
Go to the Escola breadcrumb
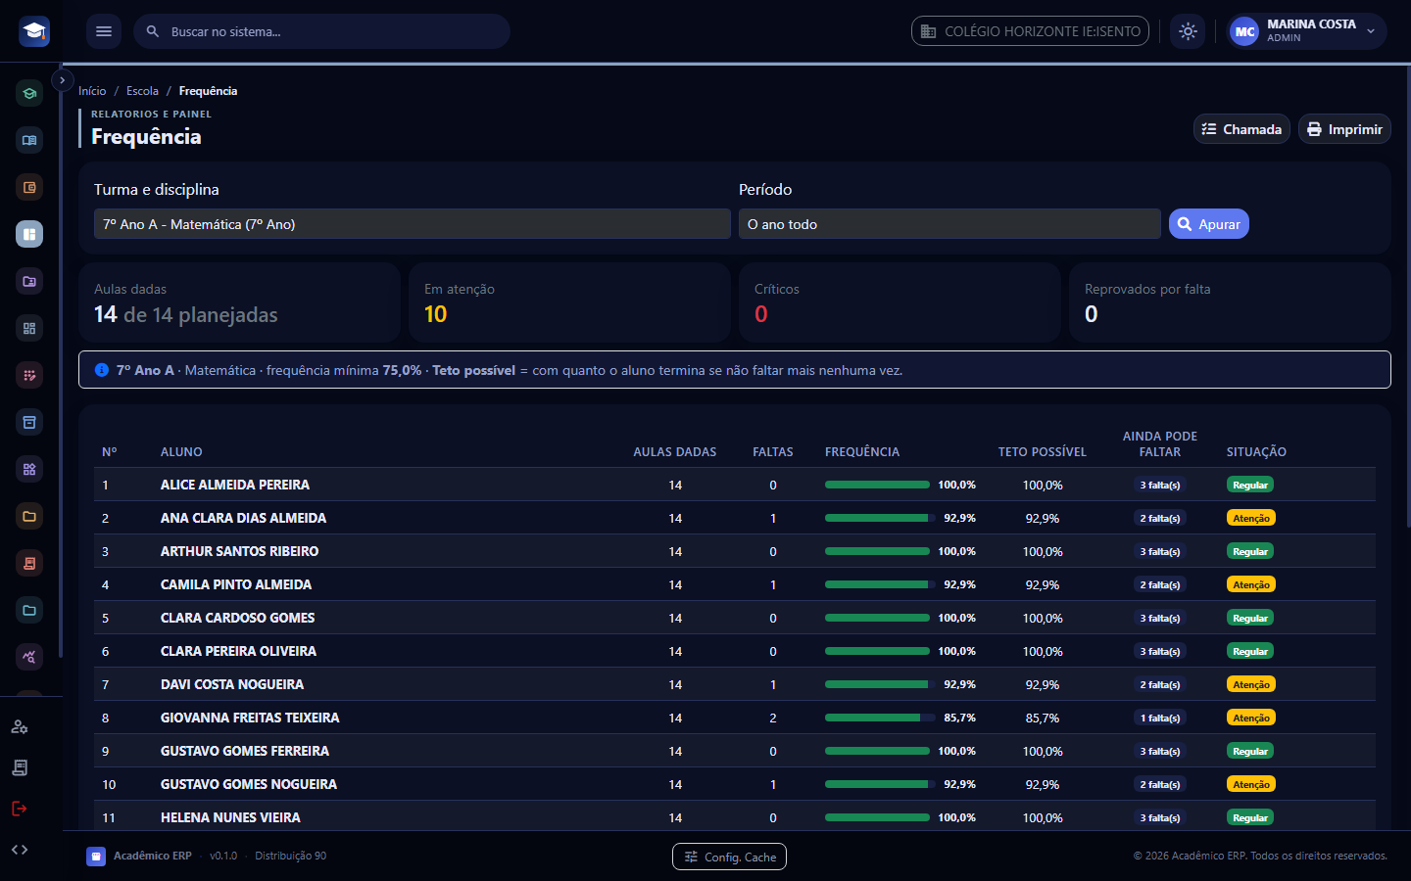[x=142, y=91]
